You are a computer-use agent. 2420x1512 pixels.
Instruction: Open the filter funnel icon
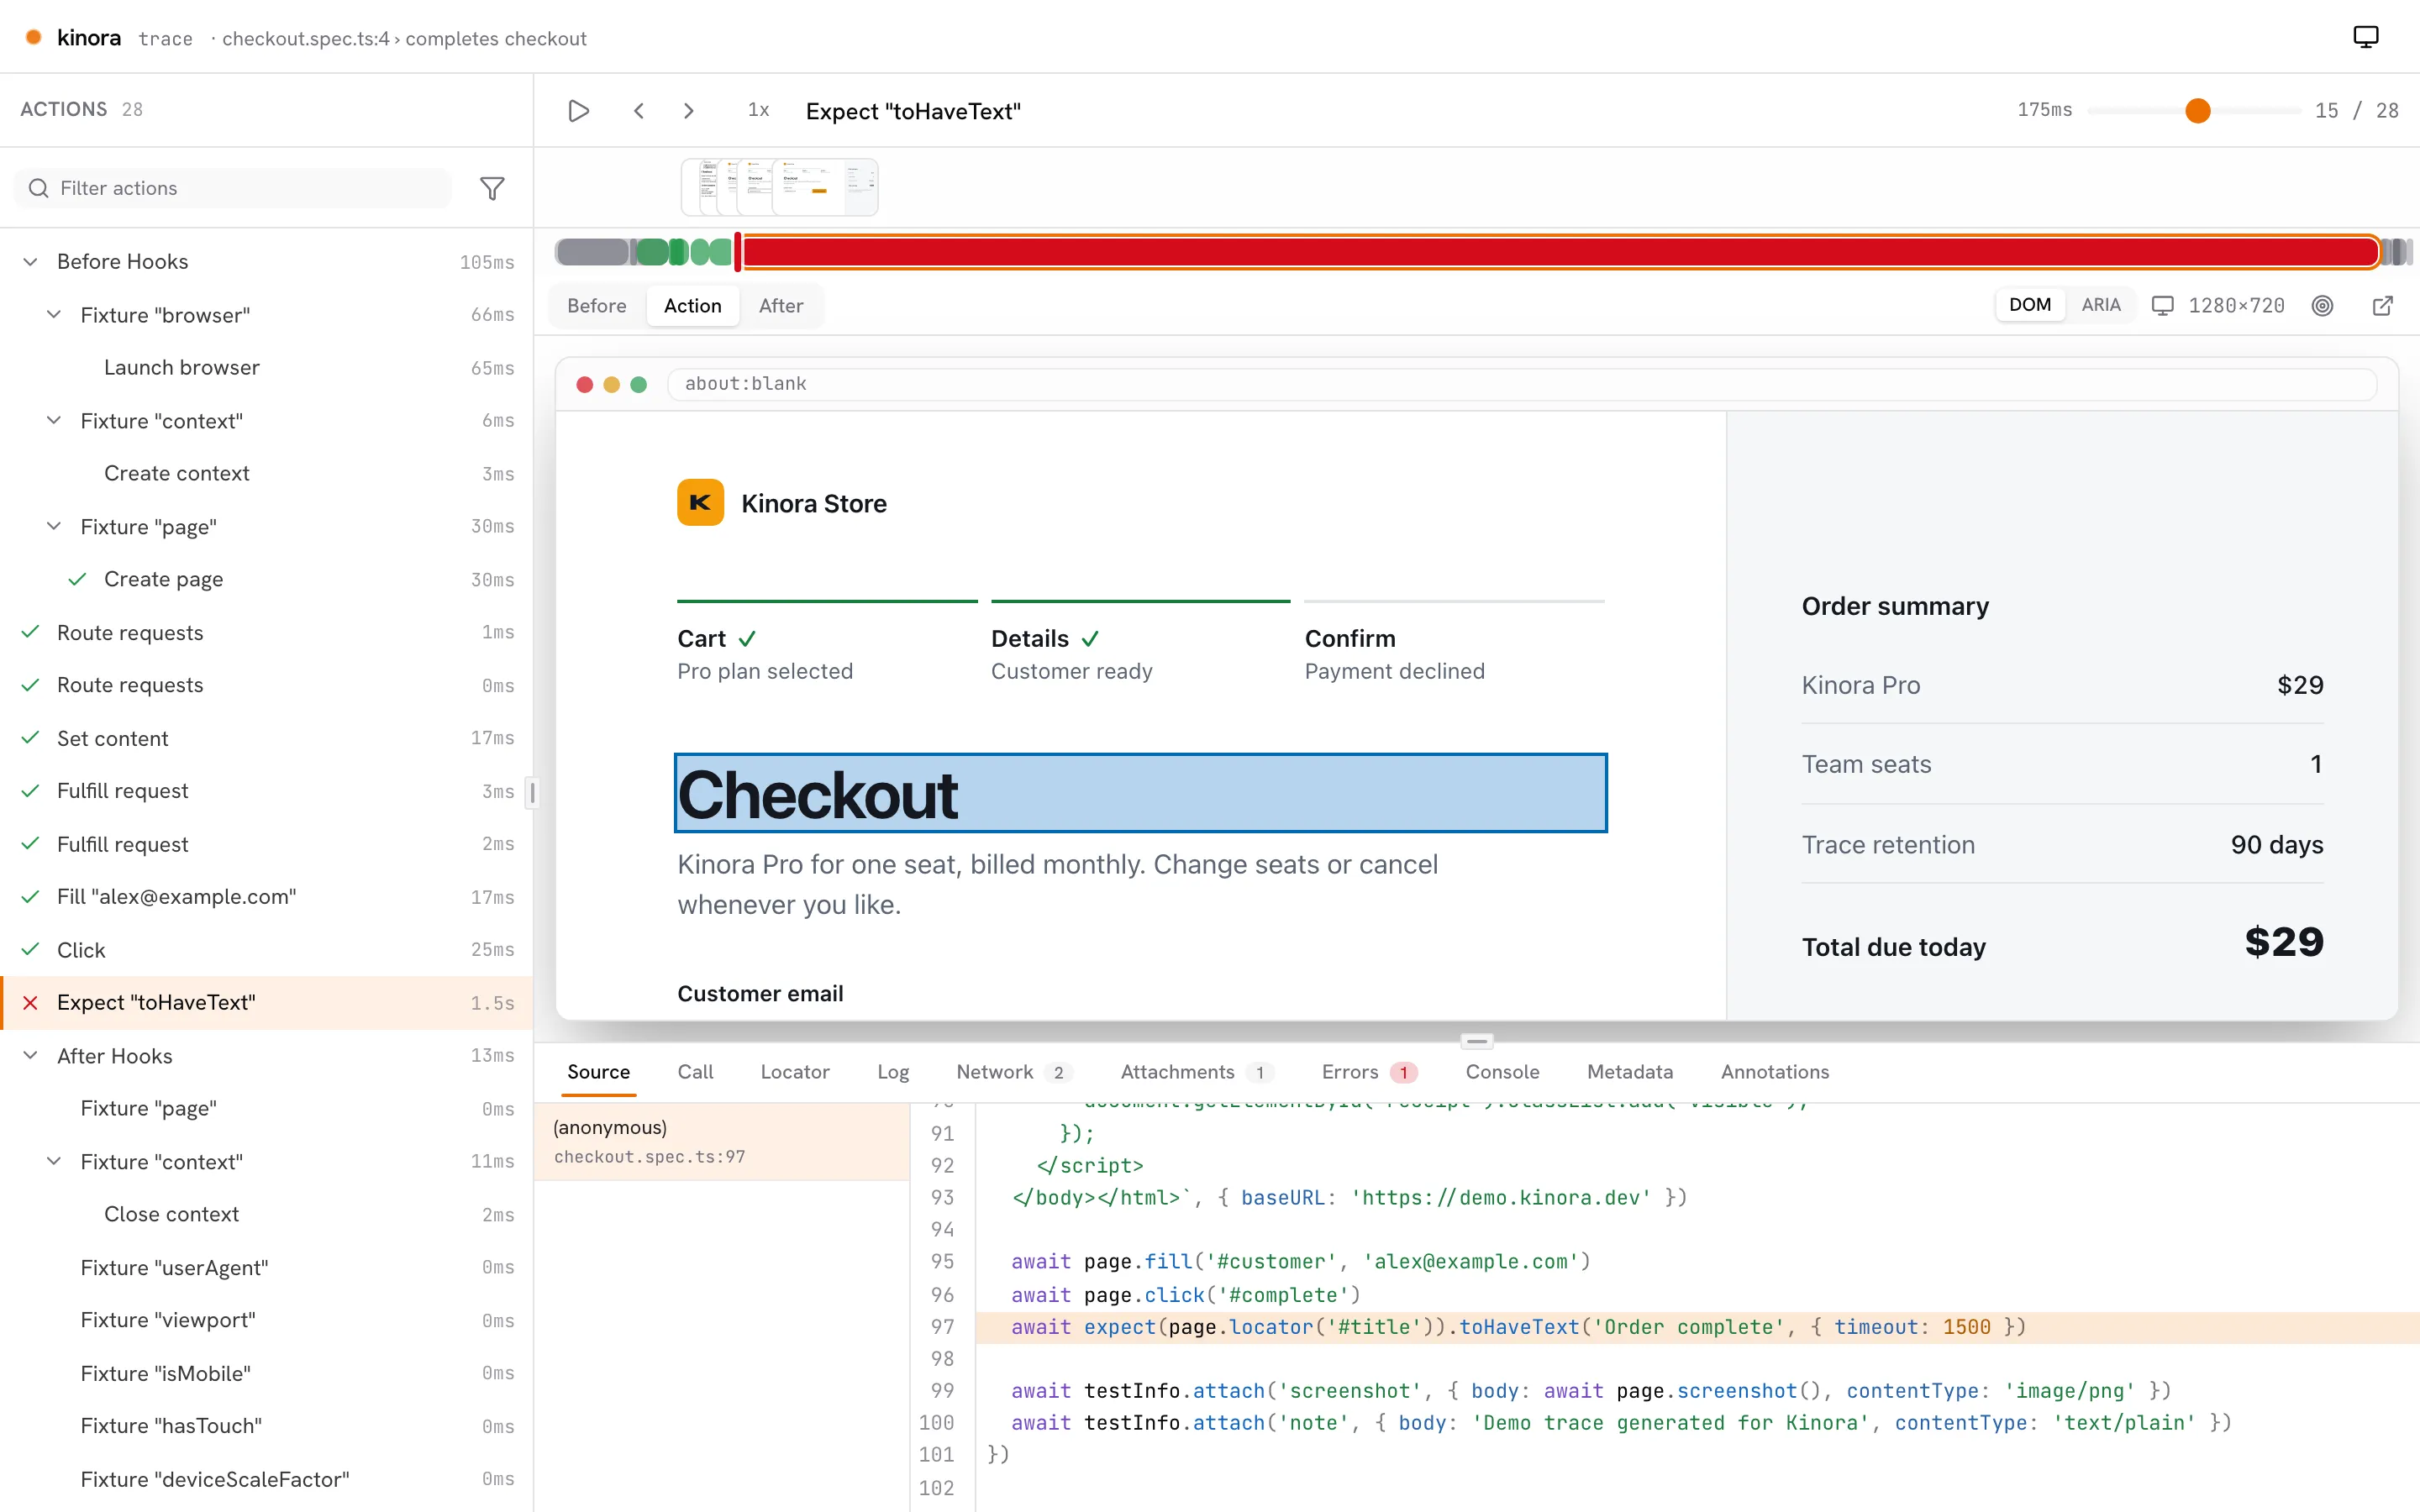[x=492, y=188]
